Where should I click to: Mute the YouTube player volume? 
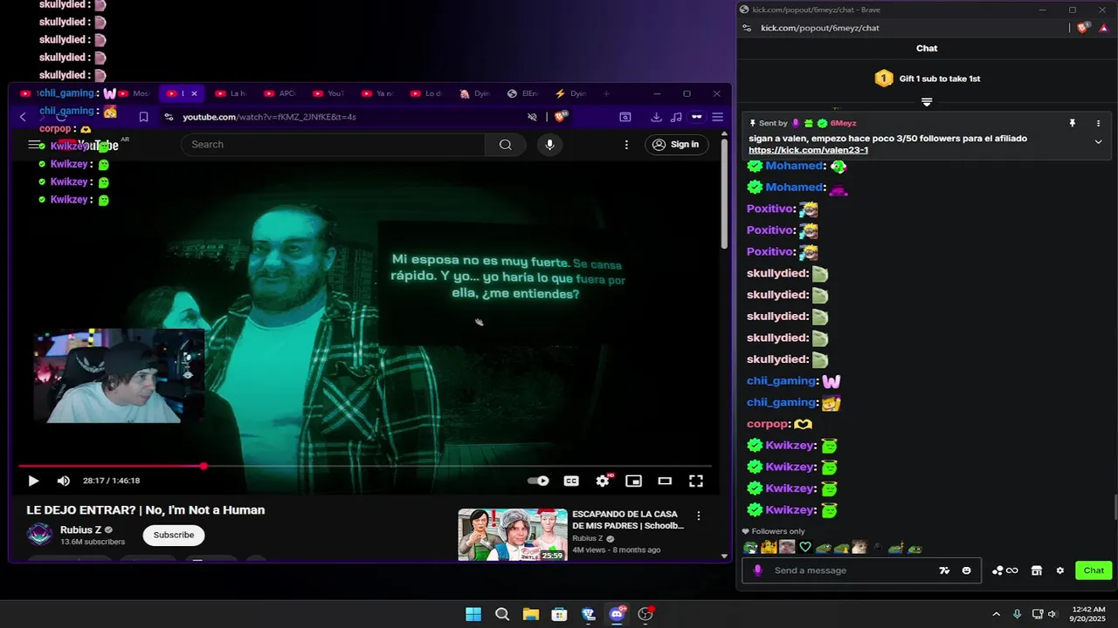tap(63, 481)
